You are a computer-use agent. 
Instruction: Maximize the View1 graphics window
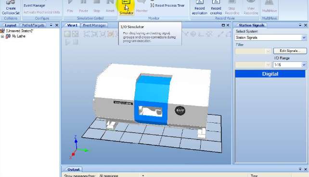coord(223,25)
